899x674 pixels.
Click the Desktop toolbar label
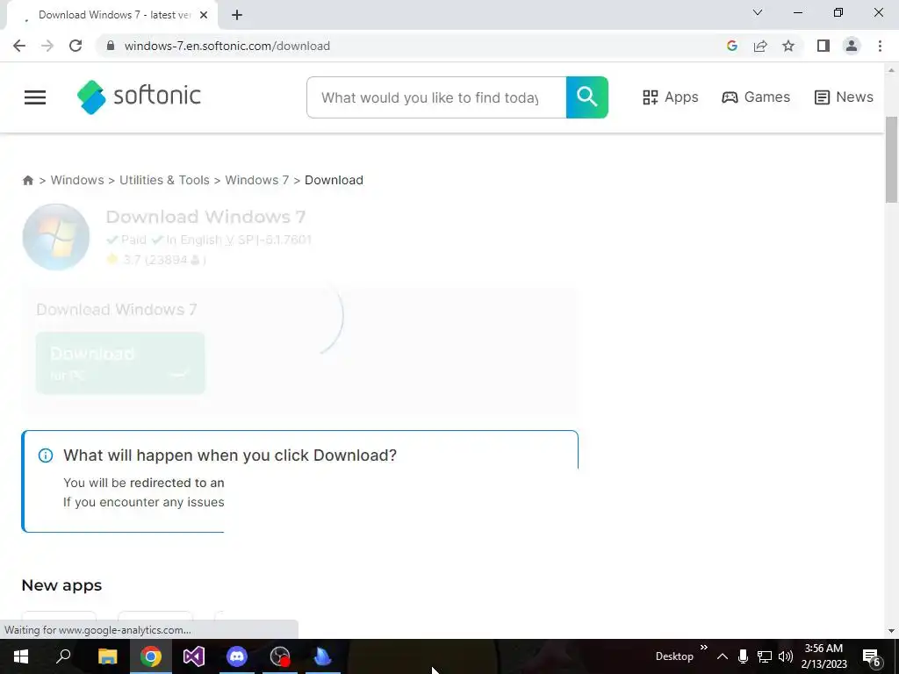(674, 656)
